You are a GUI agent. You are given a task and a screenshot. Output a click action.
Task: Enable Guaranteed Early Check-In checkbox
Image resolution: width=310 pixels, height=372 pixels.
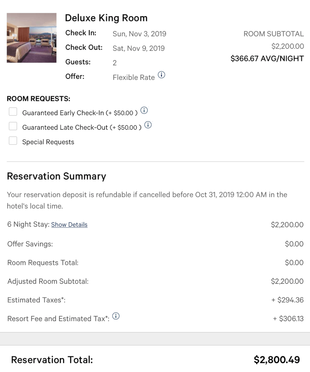[x=13, y=112]
